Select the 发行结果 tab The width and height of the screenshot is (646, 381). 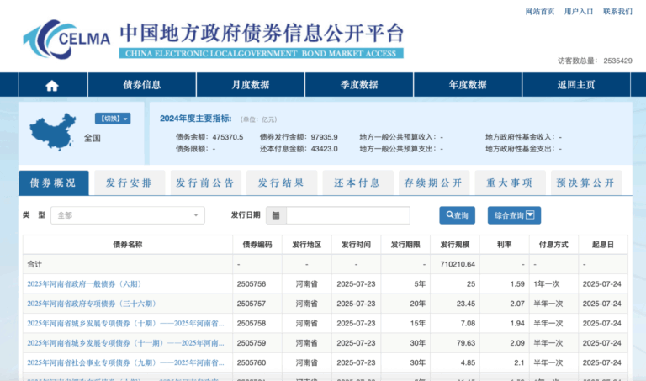(281, 183)
